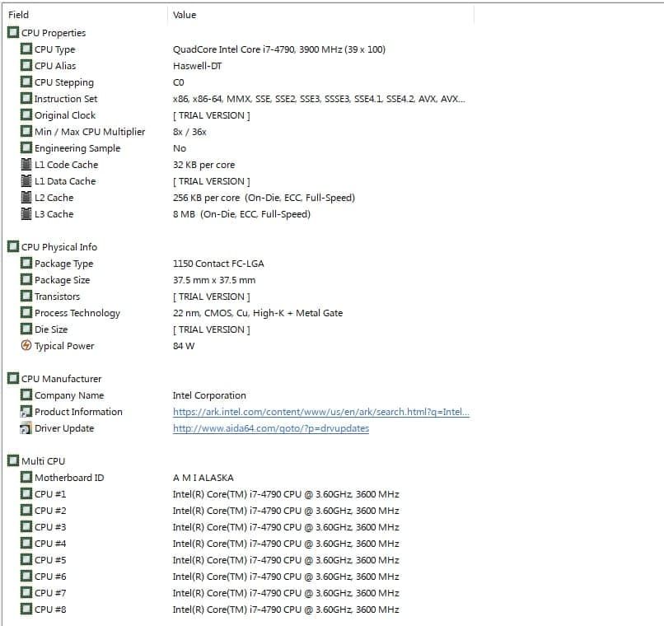Select the Min / Max CPU Multiplier label

(x=90, y=132)
